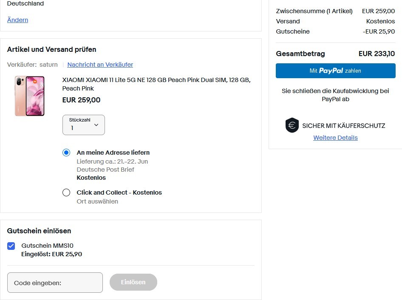The height and width of the screenshot is (300, 402).
Task: Open the Stückzahl quantity dropdown
Action: [x=84, y=125]
